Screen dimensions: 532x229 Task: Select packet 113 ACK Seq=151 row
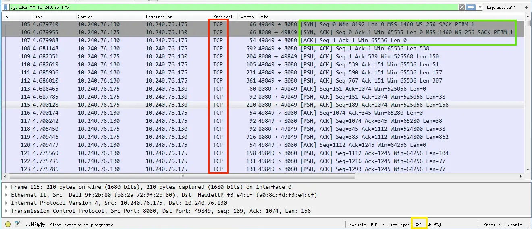[263, 89]
